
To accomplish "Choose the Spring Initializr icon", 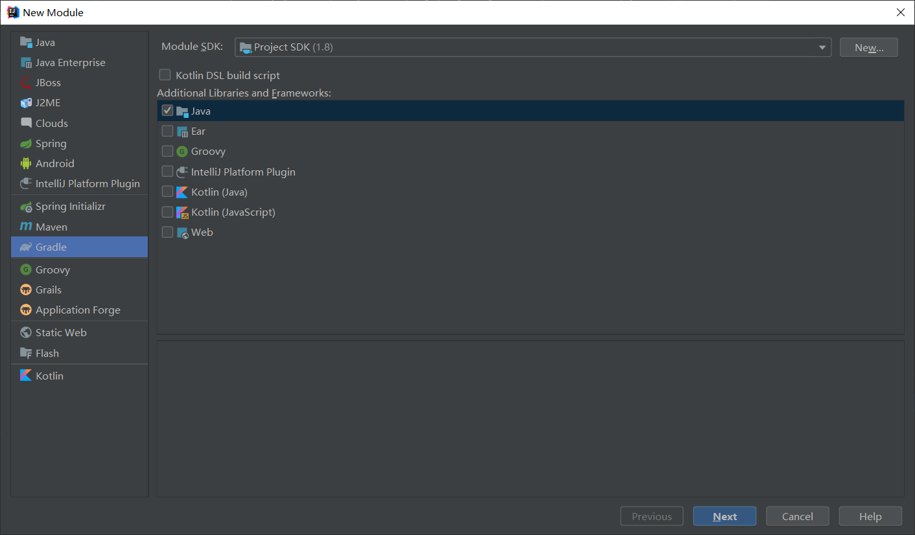I will [26, 207].
